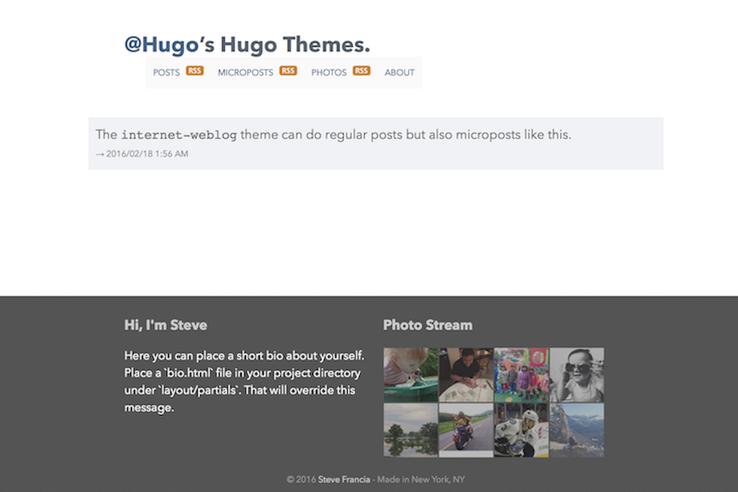This screenshot has width=738, height=492.
Task: Open the PHOTOS section
Action: 328,72
